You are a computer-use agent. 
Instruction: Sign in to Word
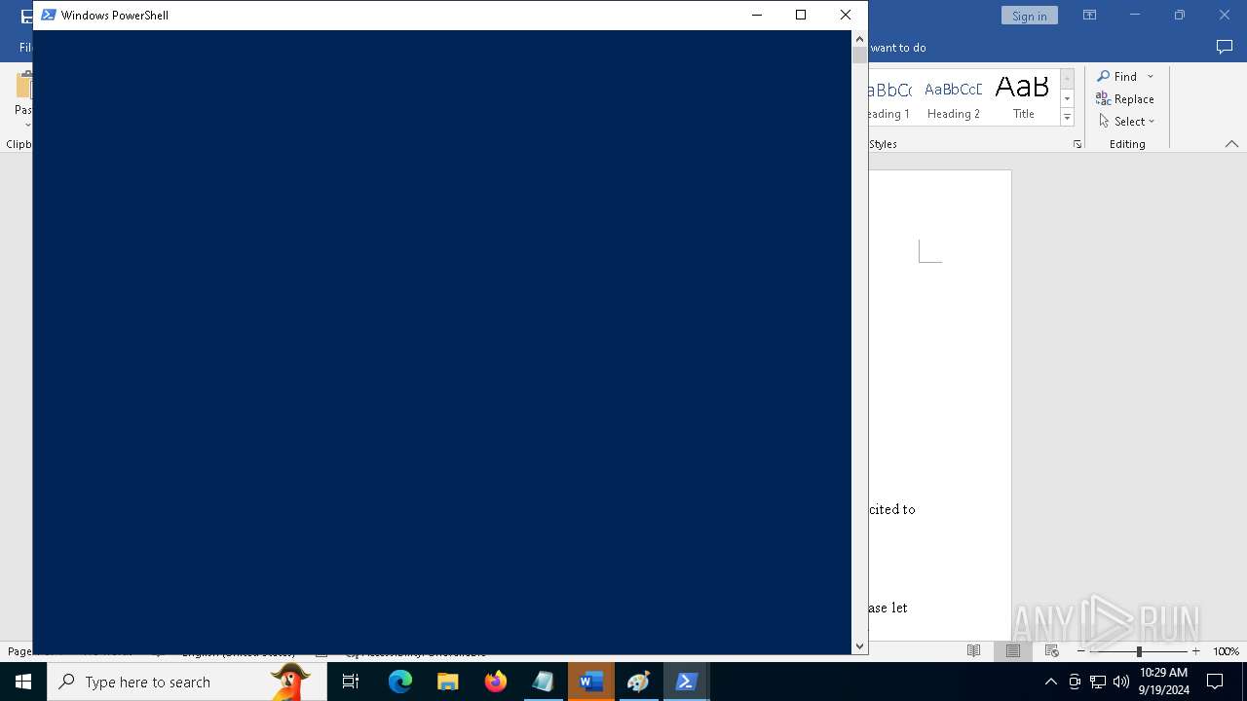point(1029,16)
